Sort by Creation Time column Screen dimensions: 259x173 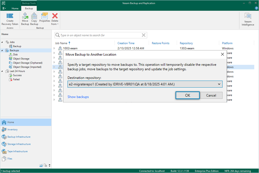[x=126, y=43]
